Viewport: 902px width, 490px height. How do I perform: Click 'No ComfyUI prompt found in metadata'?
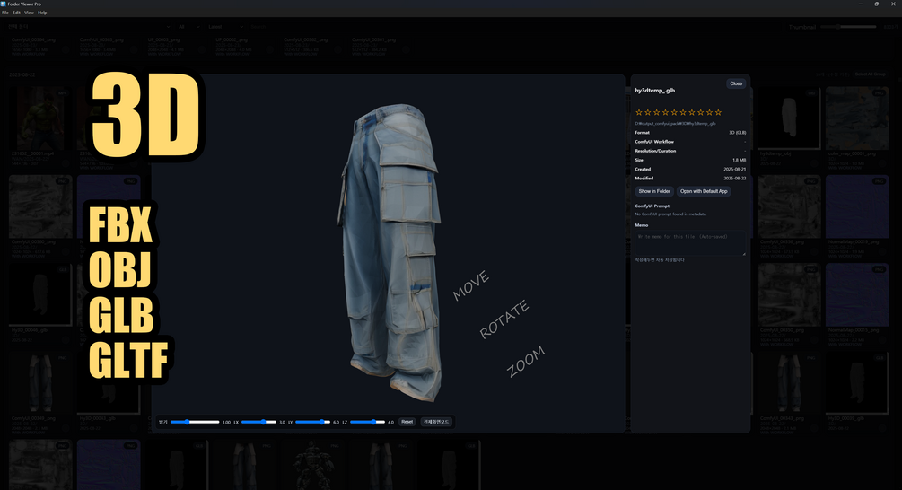(670, 214)
